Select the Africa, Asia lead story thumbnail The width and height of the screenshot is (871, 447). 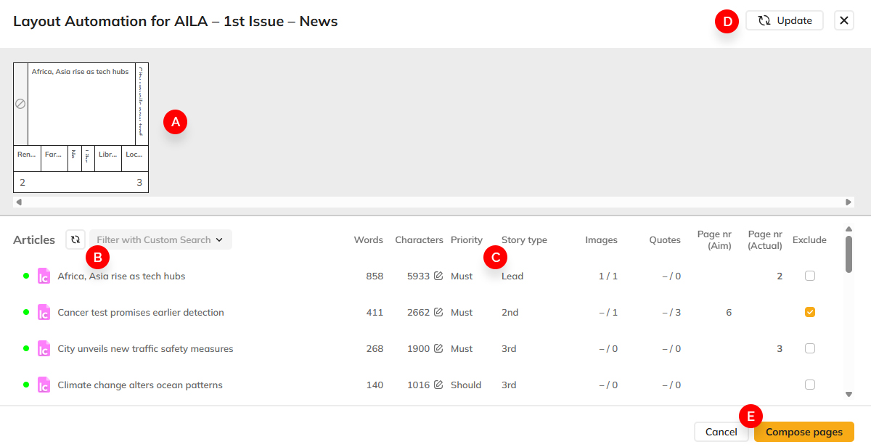pos(81,104)
